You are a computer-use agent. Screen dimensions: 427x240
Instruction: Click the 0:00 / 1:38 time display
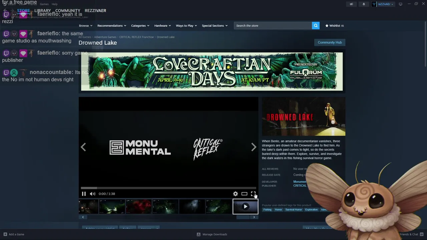[x=107, y=194]
